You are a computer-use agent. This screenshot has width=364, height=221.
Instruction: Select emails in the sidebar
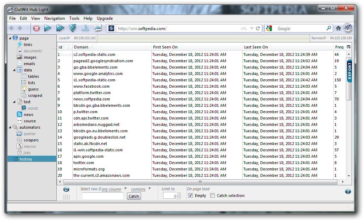[x=29, y=64]
